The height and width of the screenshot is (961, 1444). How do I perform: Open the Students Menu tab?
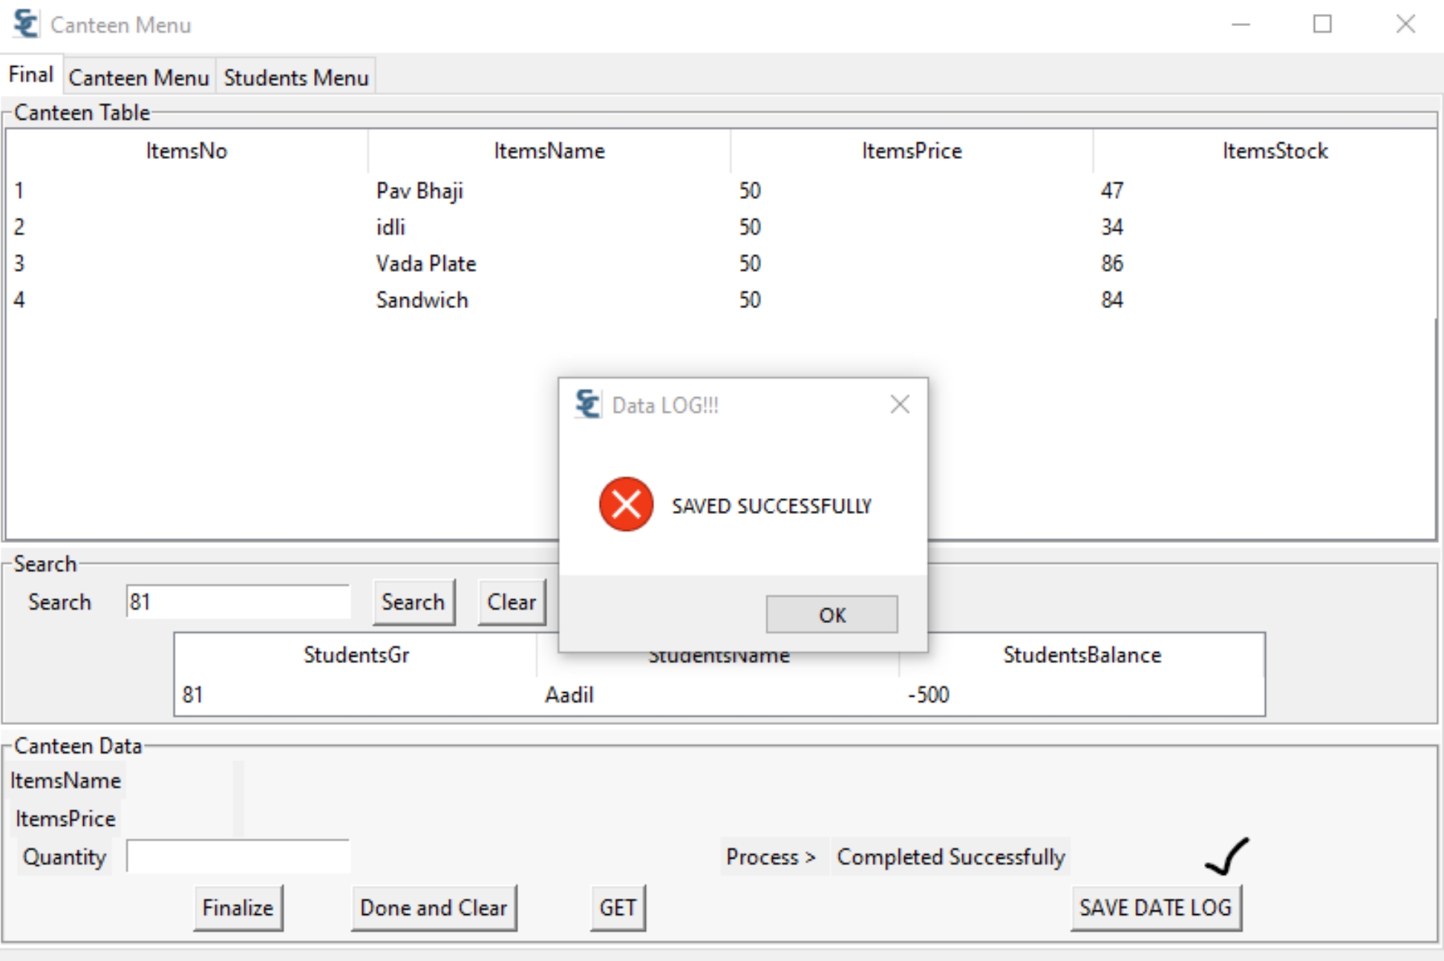pos(296,77)
